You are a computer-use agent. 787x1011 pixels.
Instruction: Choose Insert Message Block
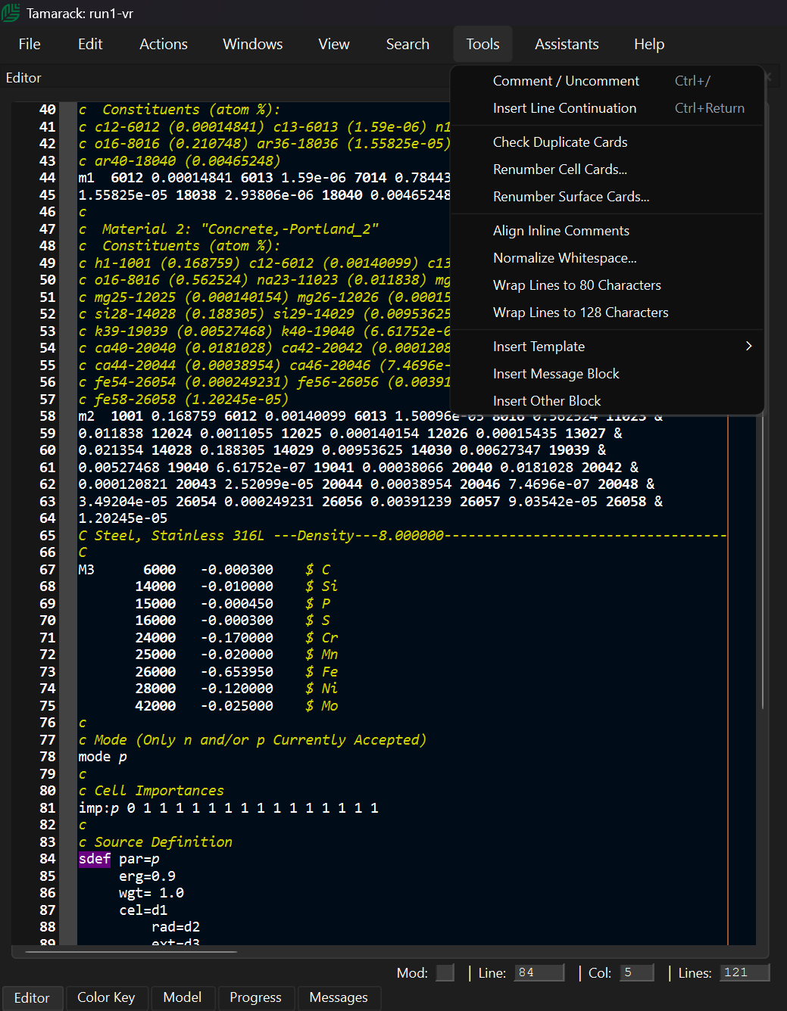click(x=607, y=374)
